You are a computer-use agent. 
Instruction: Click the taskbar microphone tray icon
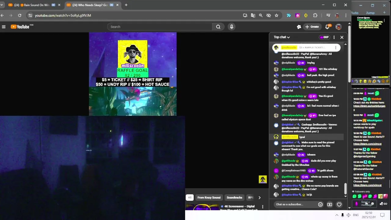click(342, 215)
